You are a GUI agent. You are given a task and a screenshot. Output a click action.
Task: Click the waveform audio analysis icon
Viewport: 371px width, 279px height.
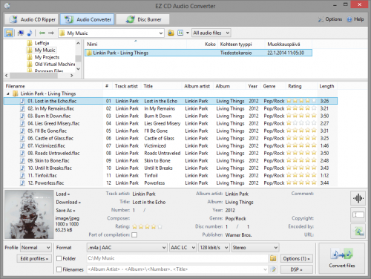[358, 198]
